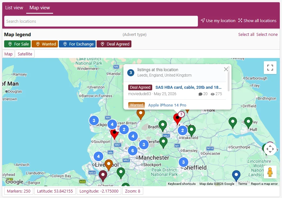The width and height of the screenshot is (282, 198).
Task: Click the orange marker at Liverpool
Action: 109,165
